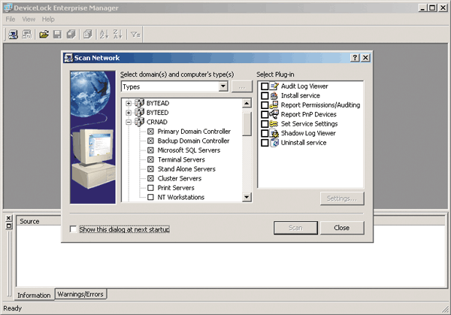Click the filter funnel toolbar icon

tap(136, 34)
